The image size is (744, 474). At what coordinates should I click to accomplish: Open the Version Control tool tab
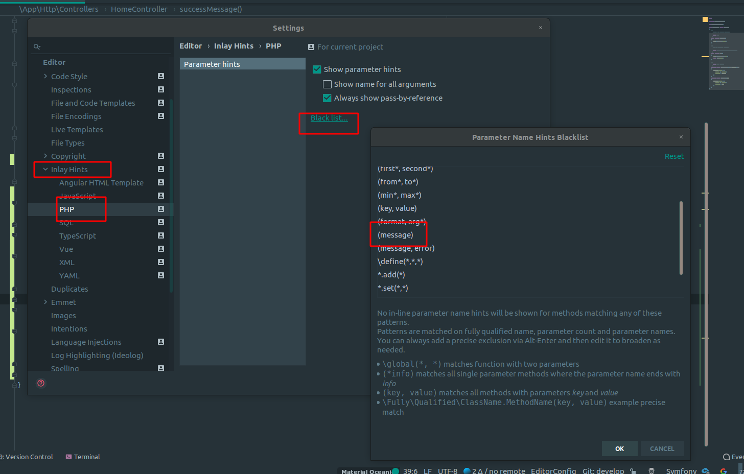pos(28,457)
